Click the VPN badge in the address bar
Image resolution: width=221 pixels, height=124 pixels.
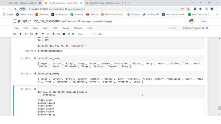pyautogui.click(x=22, y=9)
